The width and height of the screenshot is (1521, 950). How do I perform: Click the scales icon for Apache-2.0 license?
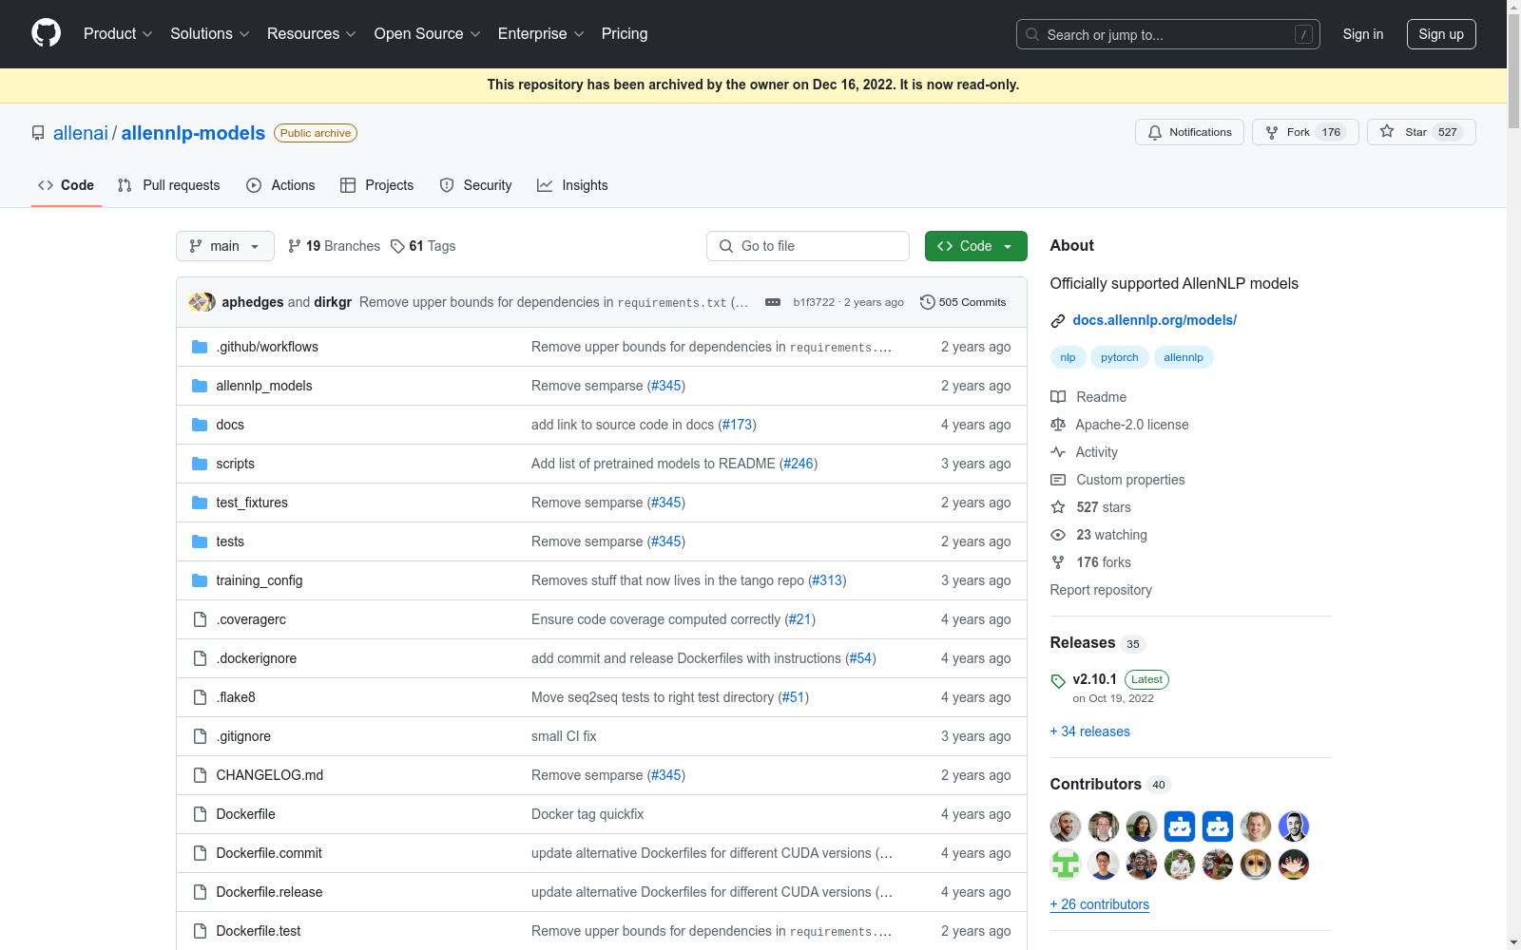(1058, 425)
